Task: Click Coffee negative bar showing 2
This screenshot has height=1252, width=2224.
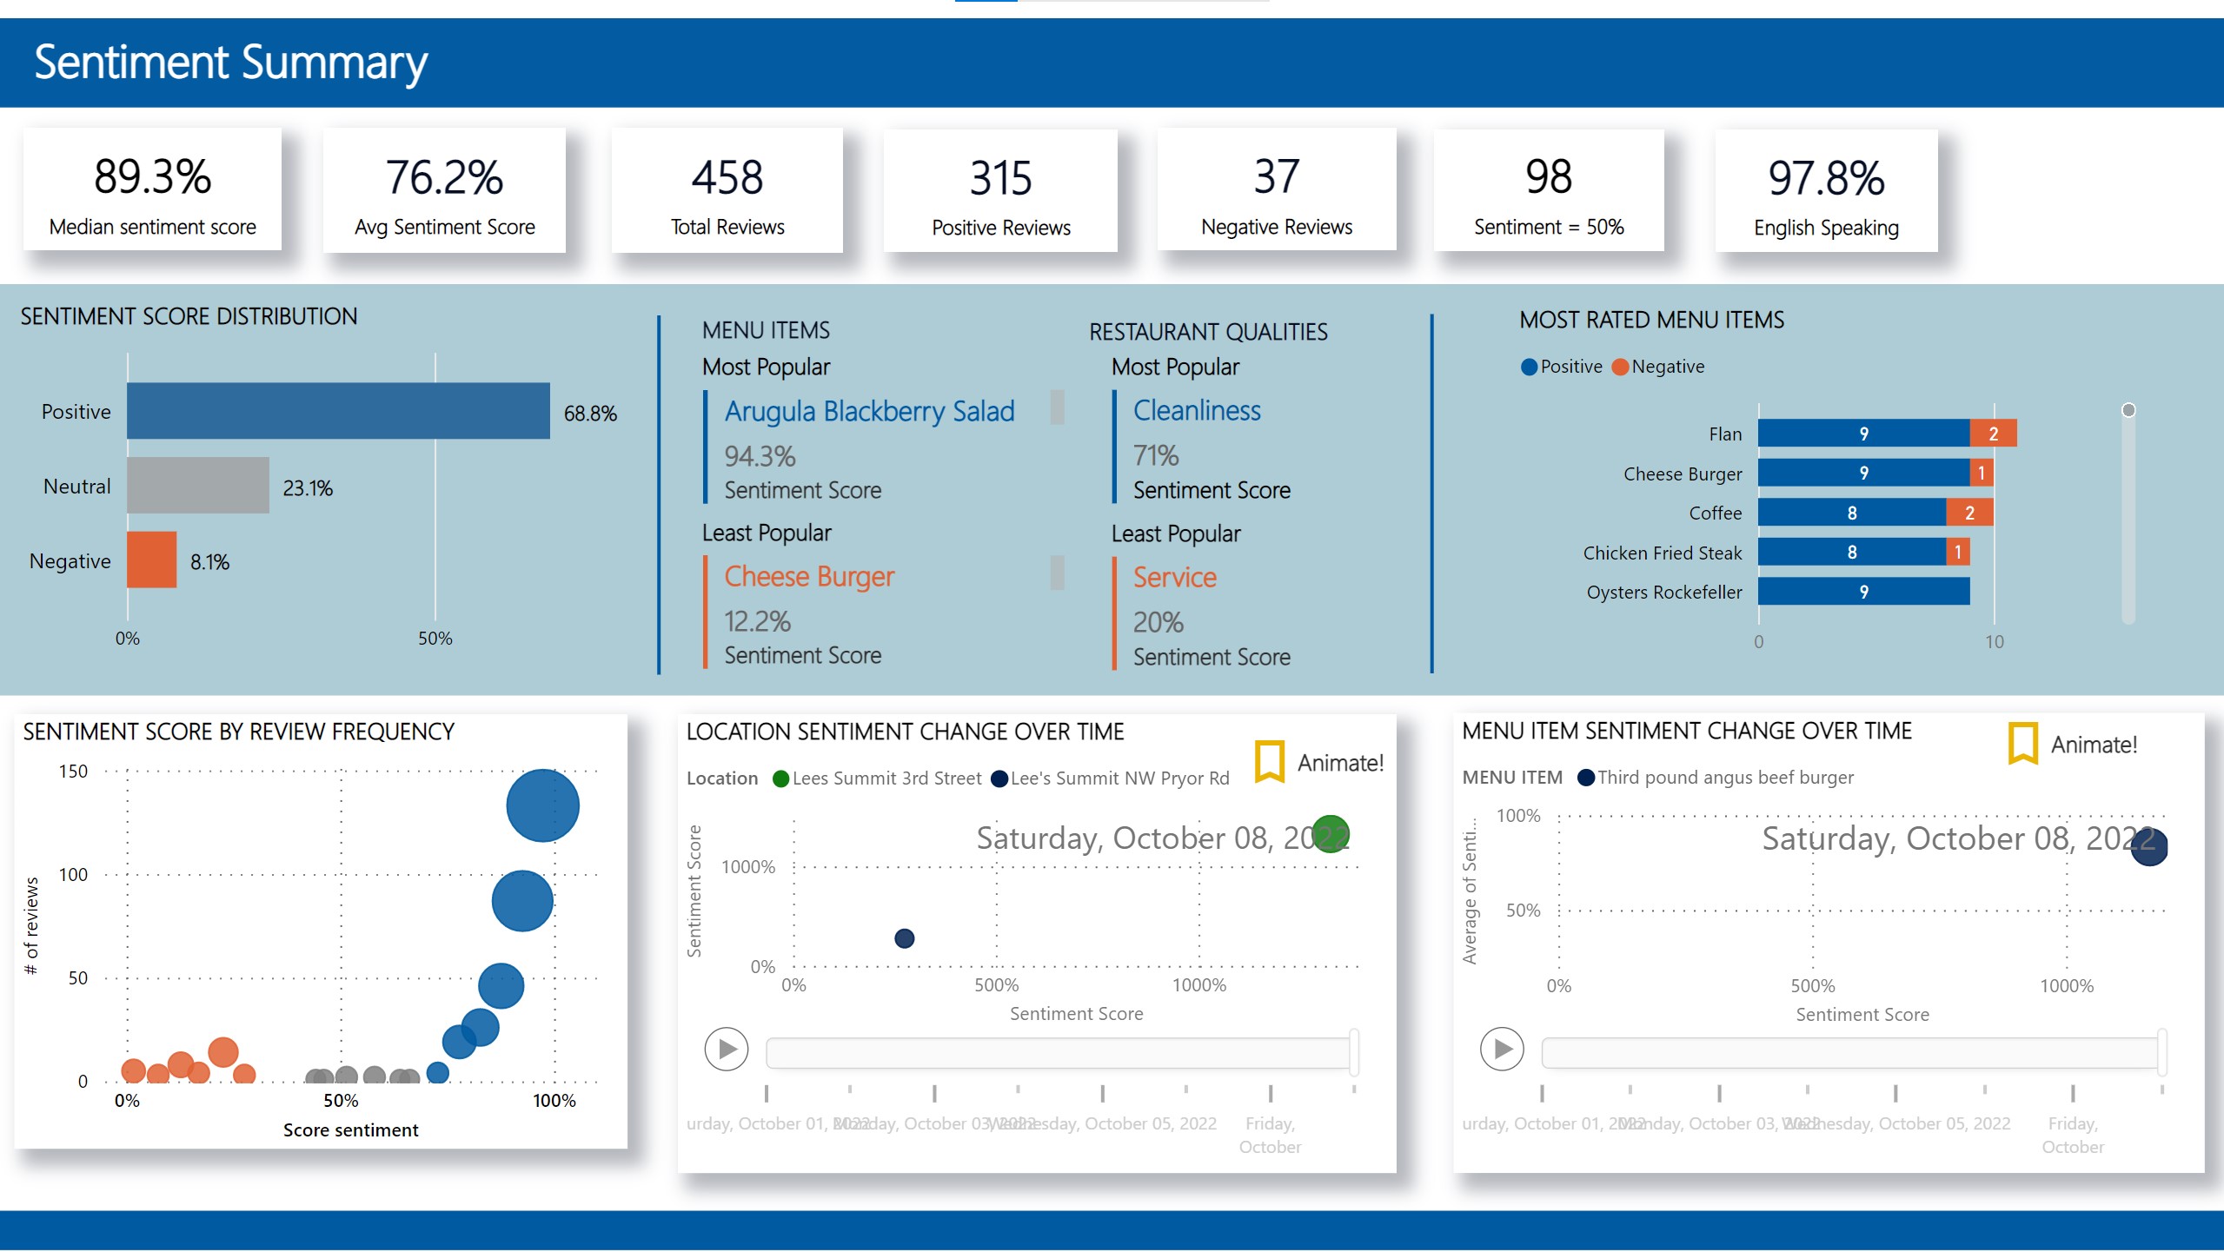Action: pos(1969,513)
